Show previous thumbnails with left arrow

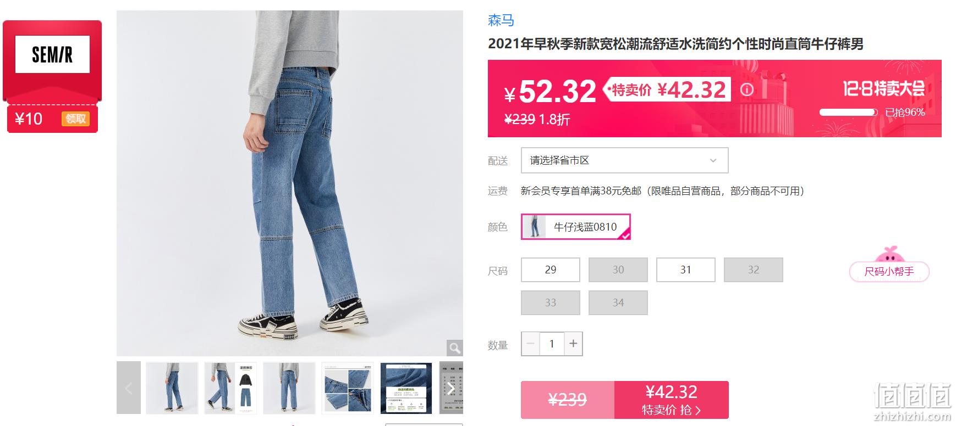pyautogui.click(x=129, y=388)
